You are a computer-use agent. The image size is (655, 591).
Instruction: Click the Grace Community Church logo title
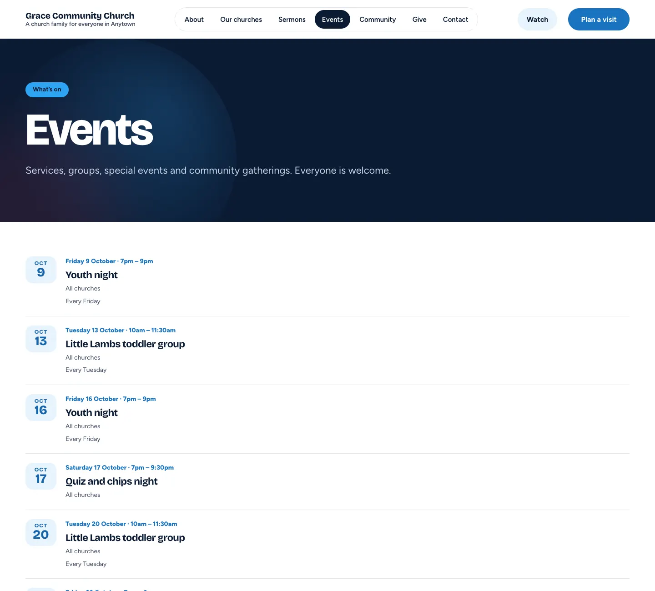point(80,16)
